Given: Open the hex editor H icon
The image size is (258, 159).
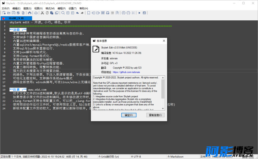Looking at the screenshot, I should click(x=103, y=13).
